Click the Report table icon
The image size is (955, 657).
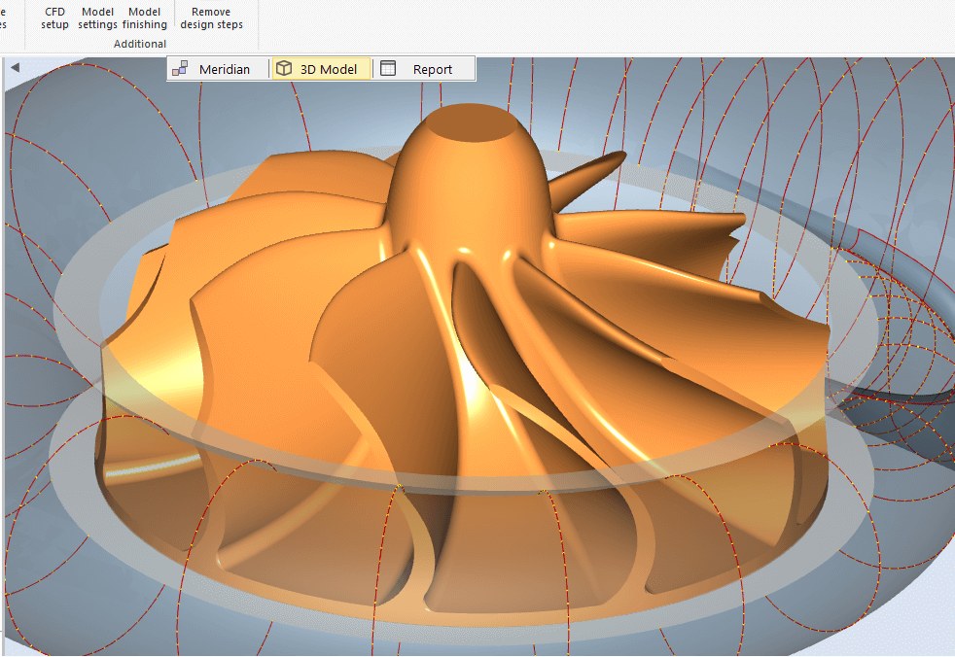pyautogui.click(x=388, y=68)
